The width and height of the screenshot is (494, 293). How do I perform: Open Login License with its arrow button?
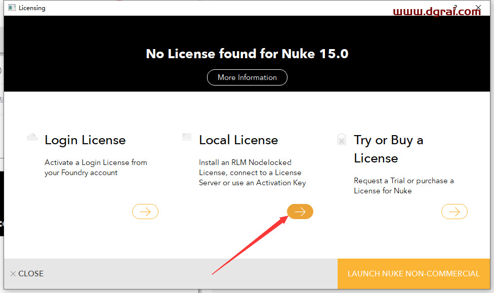click(145, 212)
